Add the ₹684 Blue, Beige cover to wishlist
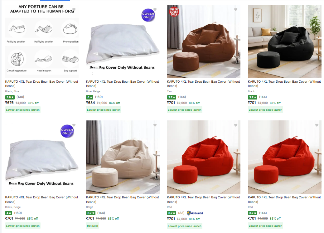 pos(155,10)
